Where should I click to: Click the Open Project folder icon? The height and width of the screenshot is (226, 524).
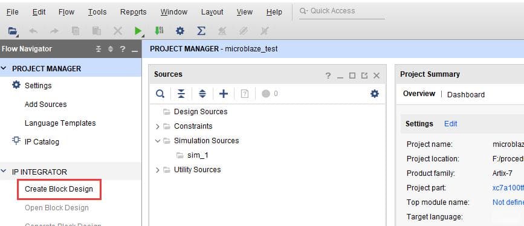[13, 31]
